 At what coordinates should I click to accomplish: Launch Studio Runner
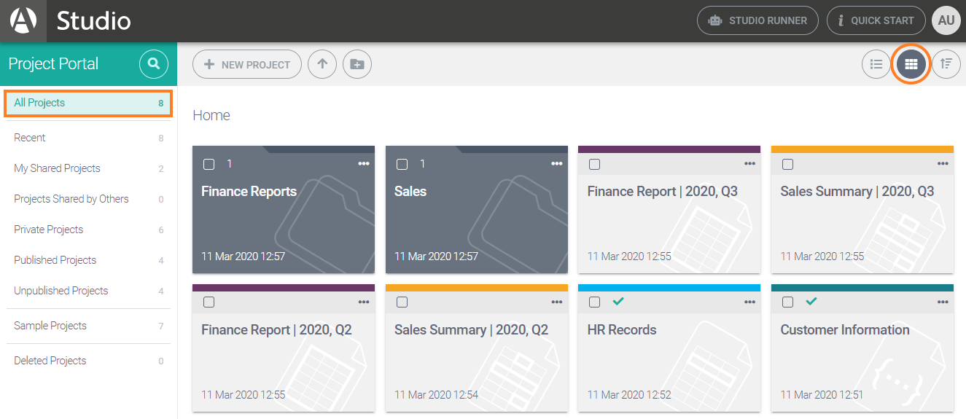tap(757, 20)
